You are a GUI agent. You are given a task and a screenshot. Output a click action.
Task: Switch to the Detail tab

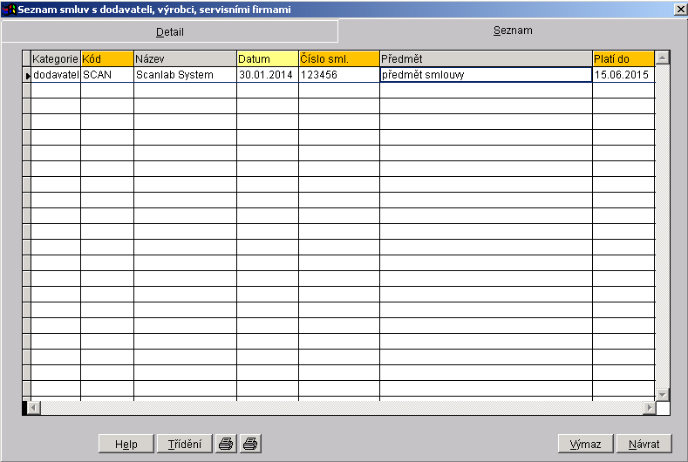[169, 31]
